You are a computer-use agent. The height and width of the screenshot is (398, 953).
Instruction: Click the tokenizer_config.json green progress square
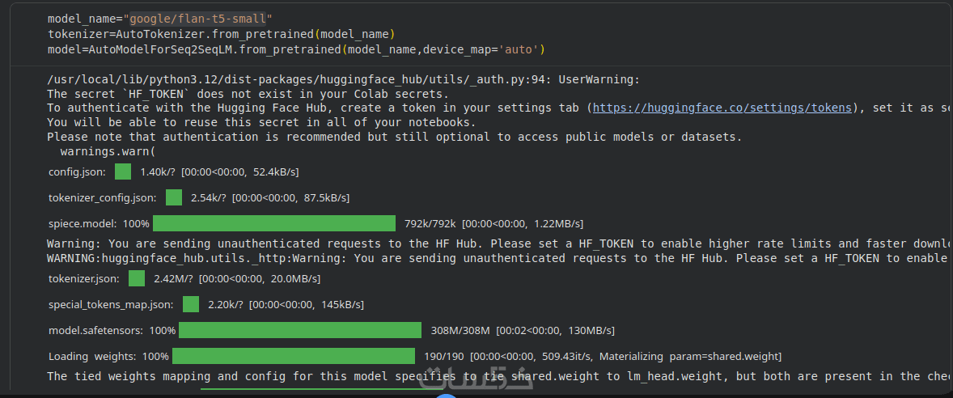(174, 197)
